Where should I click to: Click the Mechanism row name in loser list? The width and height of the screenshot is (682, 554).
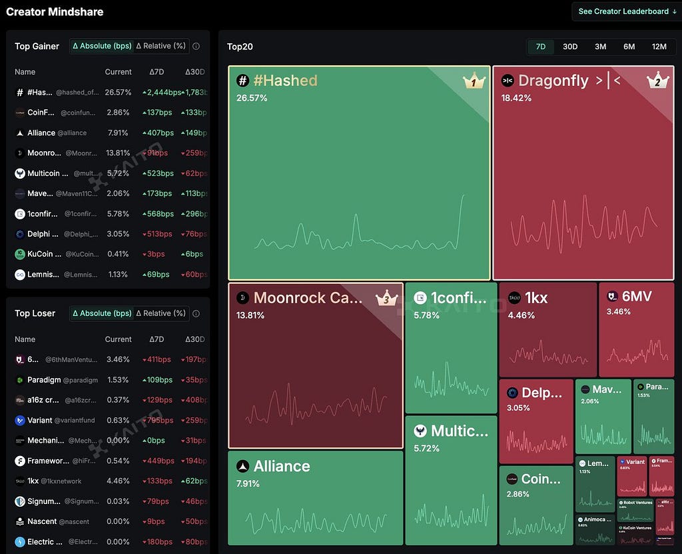click(x=46, y=440)
